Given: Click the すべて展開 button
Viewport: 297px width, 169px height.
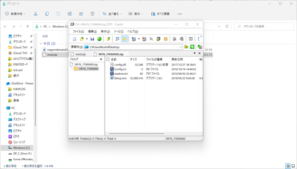Looking at the screenshot, I should 160,14.
